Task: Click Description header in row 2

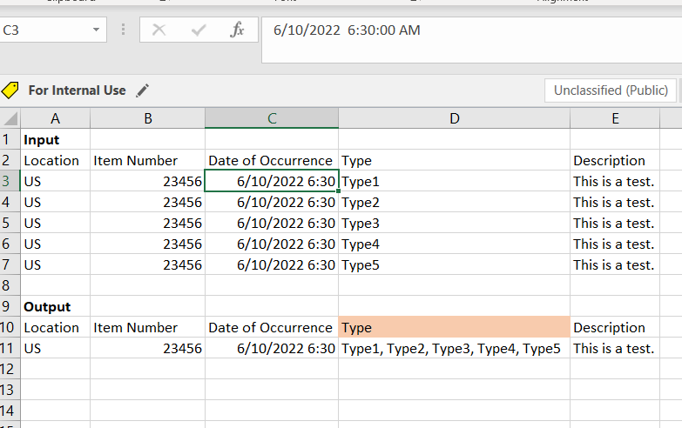Action: (615, 160)
